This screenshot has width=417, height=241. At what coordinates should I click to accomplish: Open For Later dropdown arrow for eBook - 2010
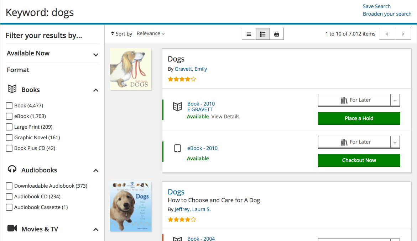[x=395, y=142]
